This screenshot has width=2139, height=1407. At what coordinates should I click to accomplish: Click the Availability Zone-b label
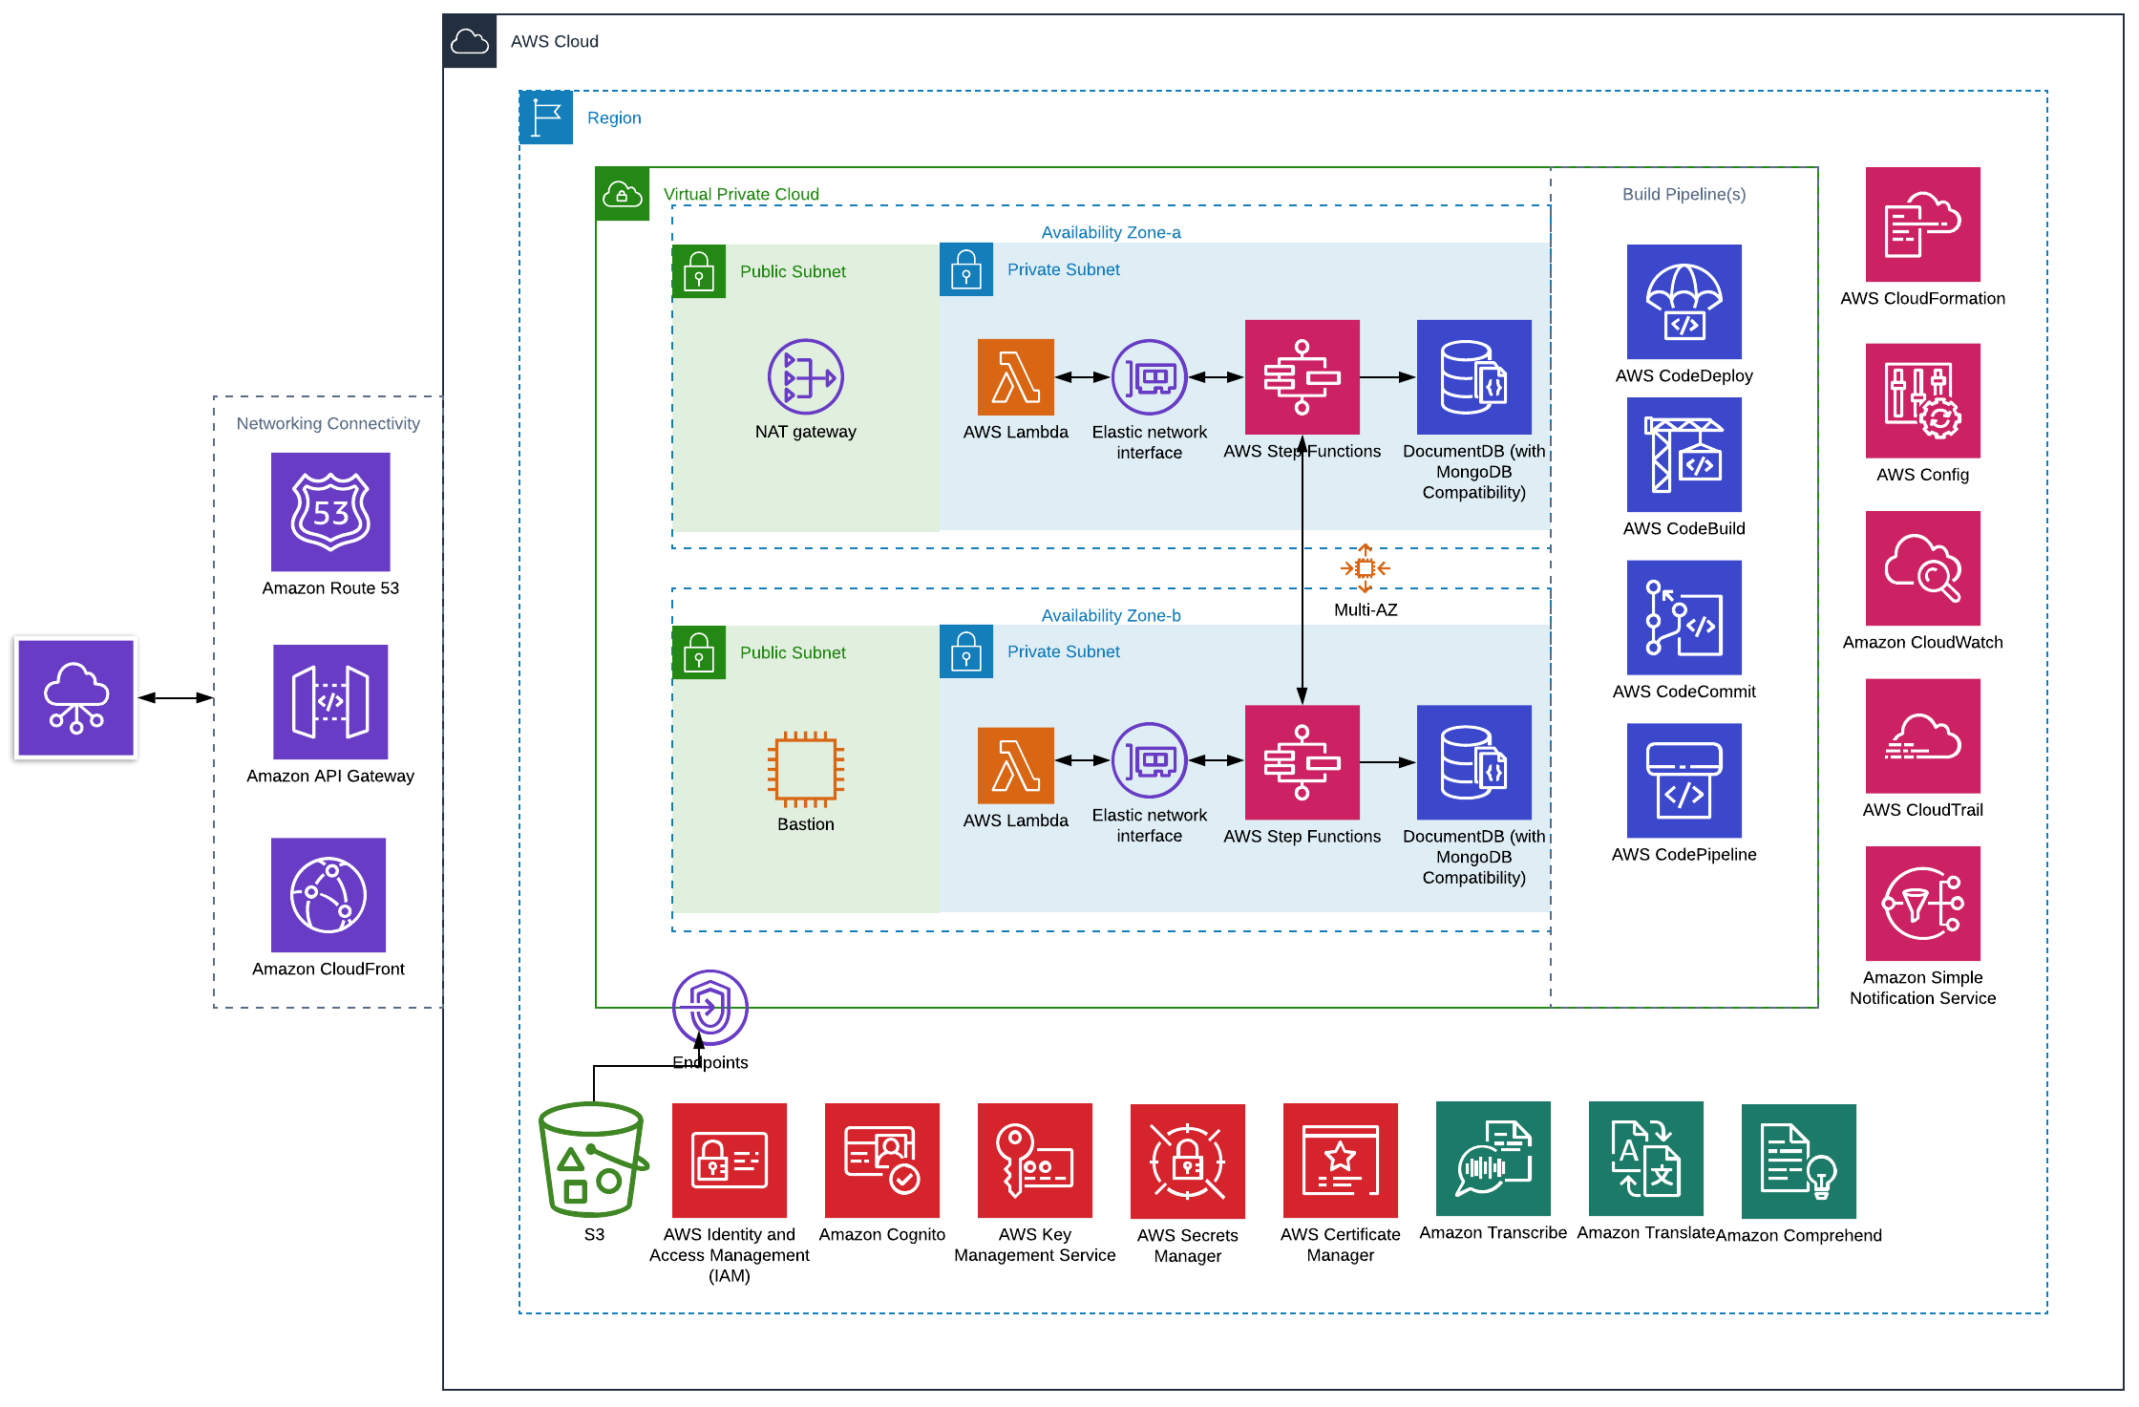point(1112,615)
